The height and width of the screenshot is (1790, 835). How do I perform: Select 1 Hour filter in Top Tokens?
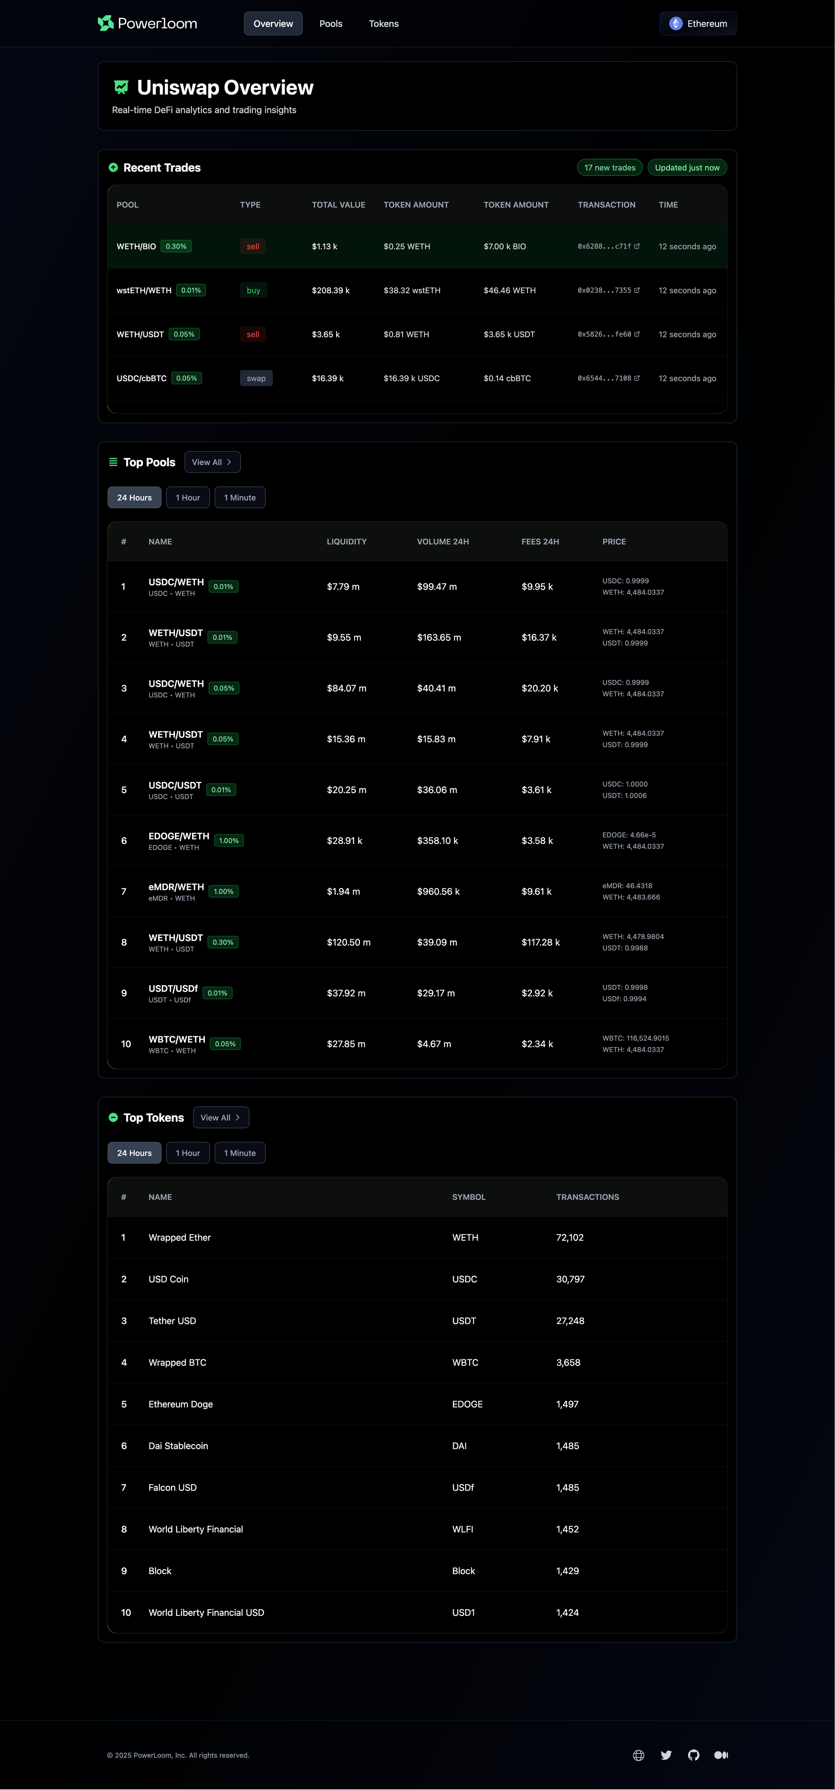[187, 1153]
